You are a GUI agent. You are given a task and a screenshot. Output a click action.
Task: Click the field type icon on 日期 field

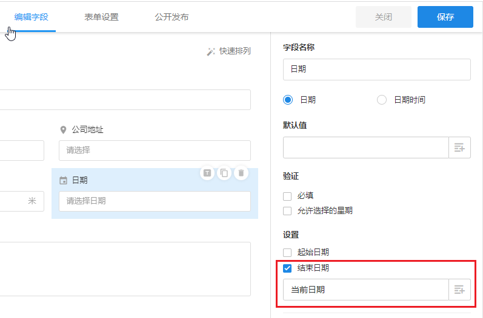[207, 174]
